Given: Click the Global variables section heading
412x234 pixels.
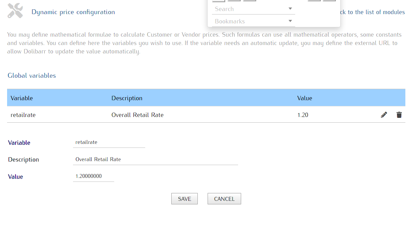Looking at the screenshot, I should pyautogui.click(x=31, y=75).
